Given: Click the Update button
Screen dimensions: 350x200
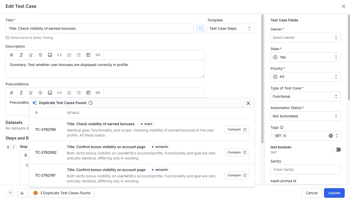Looking at the screenshot, I should coord(334,193).
